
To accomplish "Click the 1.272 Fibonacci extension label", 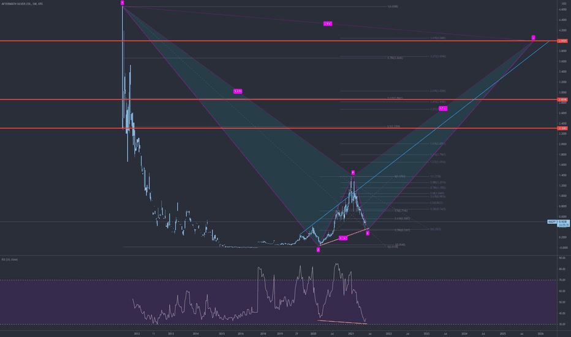I will pyautogui.click(x=437, y=162).
